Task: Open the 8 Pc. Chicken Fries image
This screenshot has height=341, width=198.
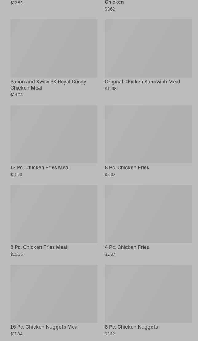Action: (148, 134)
